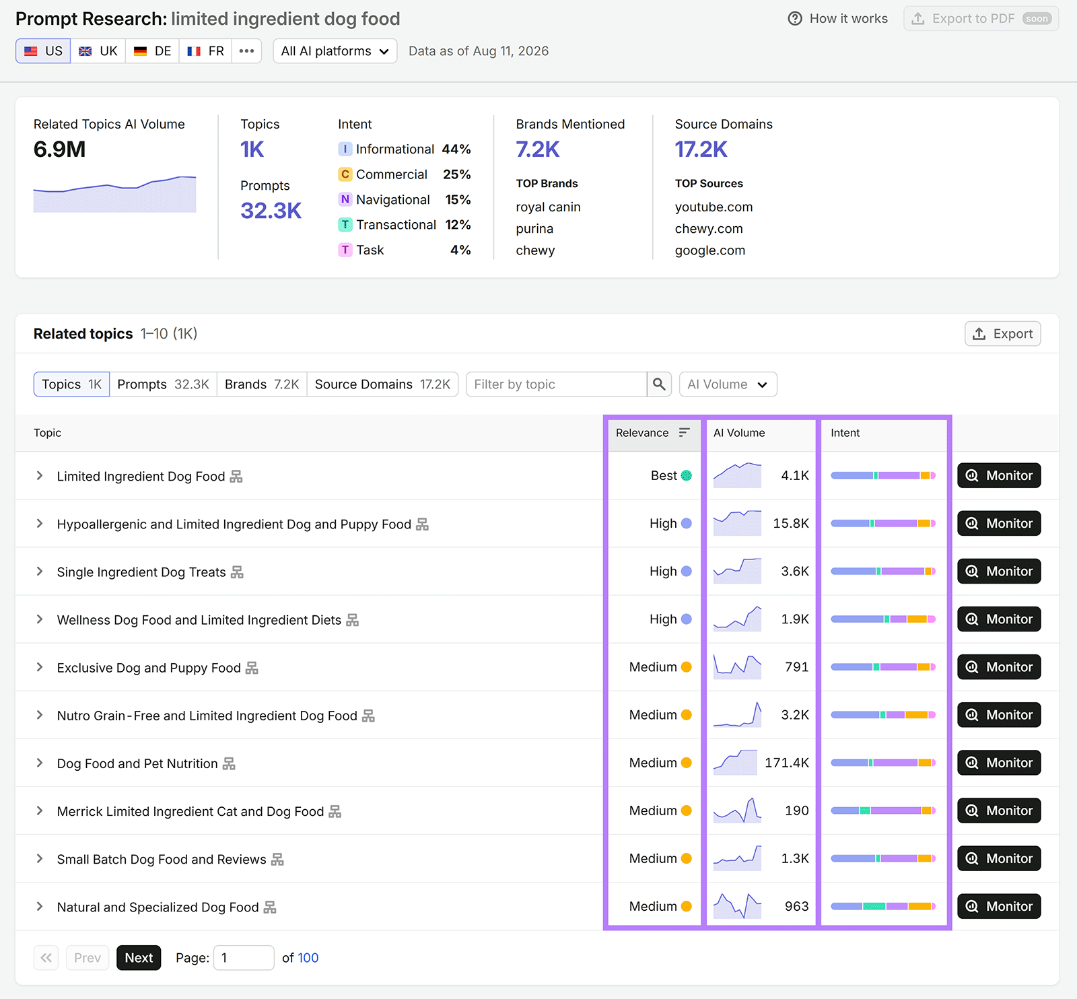Click hierarchy icon next to Dog Food and Pet Nutrition

tap(229, 763)
